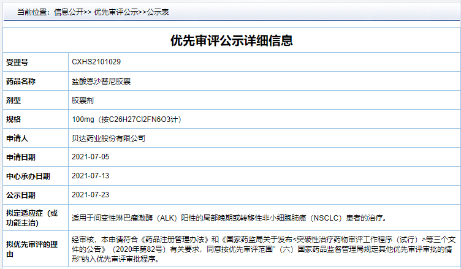Select dosage form 胶囊剂
The width and height of the screenshot is (461, 269).
(x=83, y=100)
